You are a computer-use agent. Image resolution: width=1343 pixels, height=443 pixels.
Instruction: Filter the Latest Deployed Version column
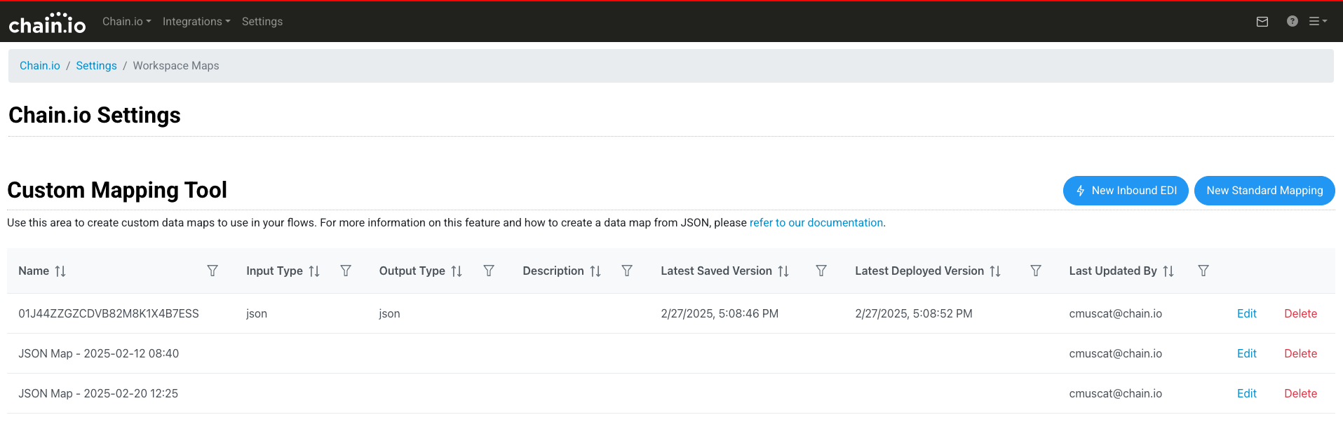click(x=1036, y=271)
